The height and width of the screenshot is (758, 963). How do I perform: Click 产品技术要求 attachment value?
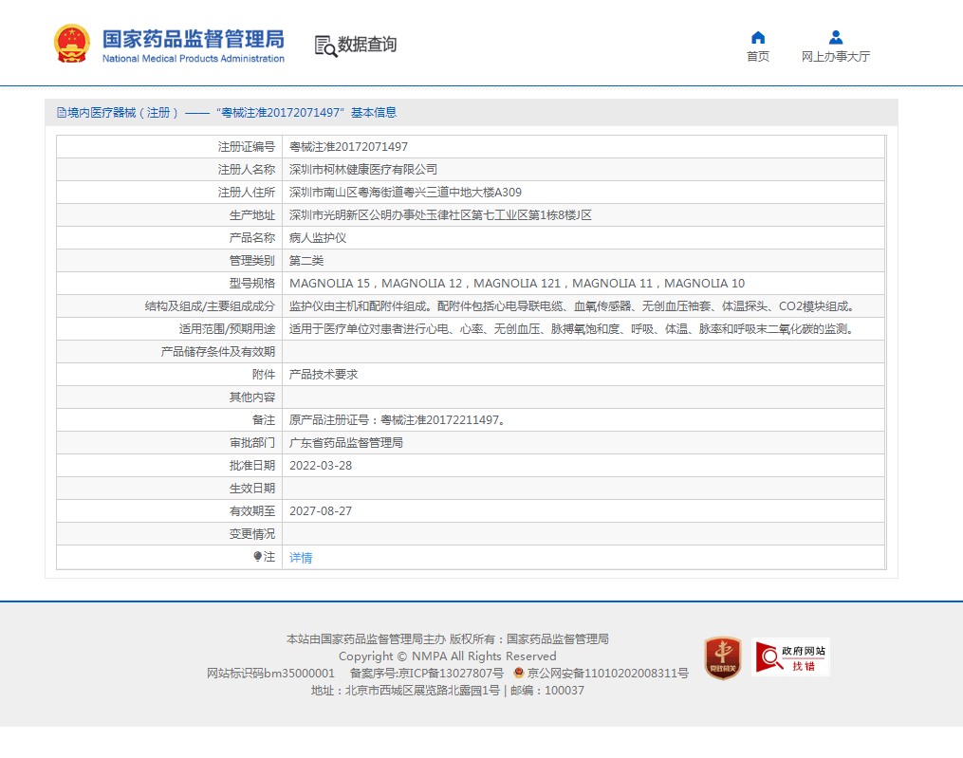pos(323,374)
